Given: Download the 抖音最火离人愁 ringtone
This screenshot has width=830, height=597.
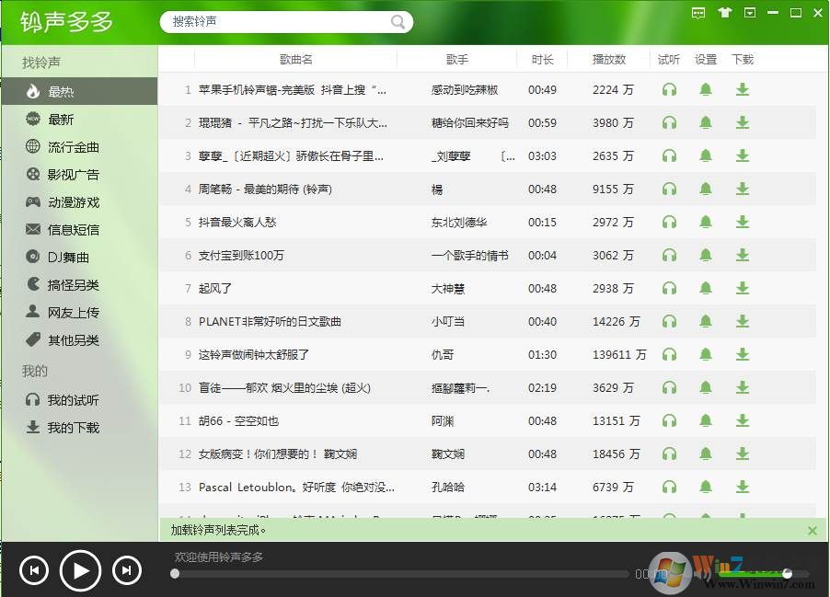Looking at the screenshot, I should [743, 222].
